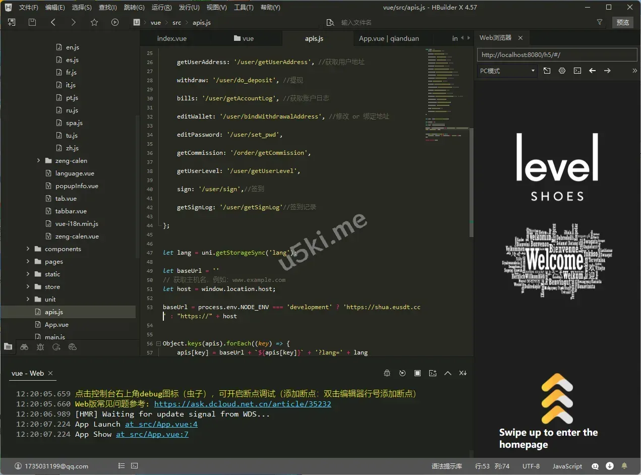Image resolution: width=641 pixels, height=475 pixels.
Task: Navigate back in the built-in Web browser
Action: 593,71
